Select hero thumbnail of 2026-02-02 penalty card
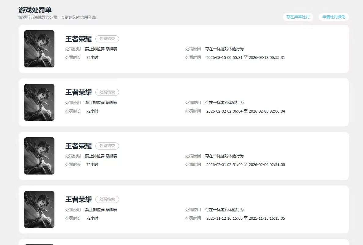The width and height of the screenshot is (363, 245). coord(39,102)
